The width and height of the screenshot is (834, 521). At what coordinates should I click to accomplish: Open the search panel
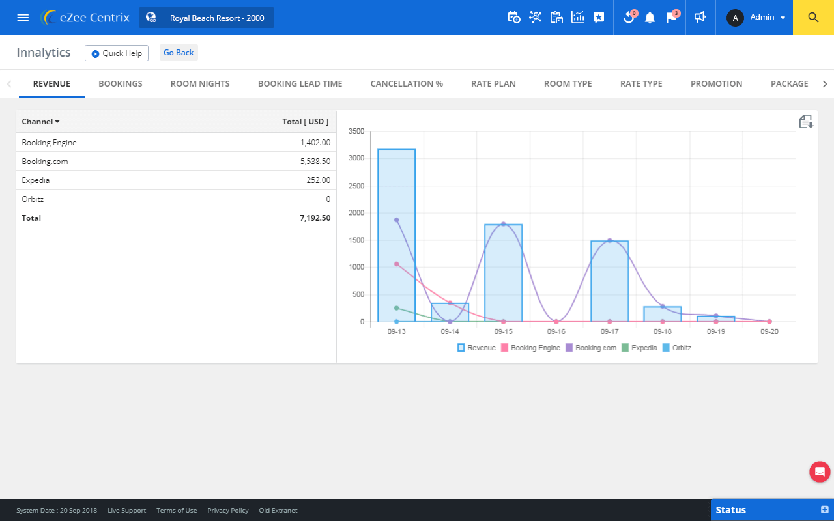coord(812,18)
